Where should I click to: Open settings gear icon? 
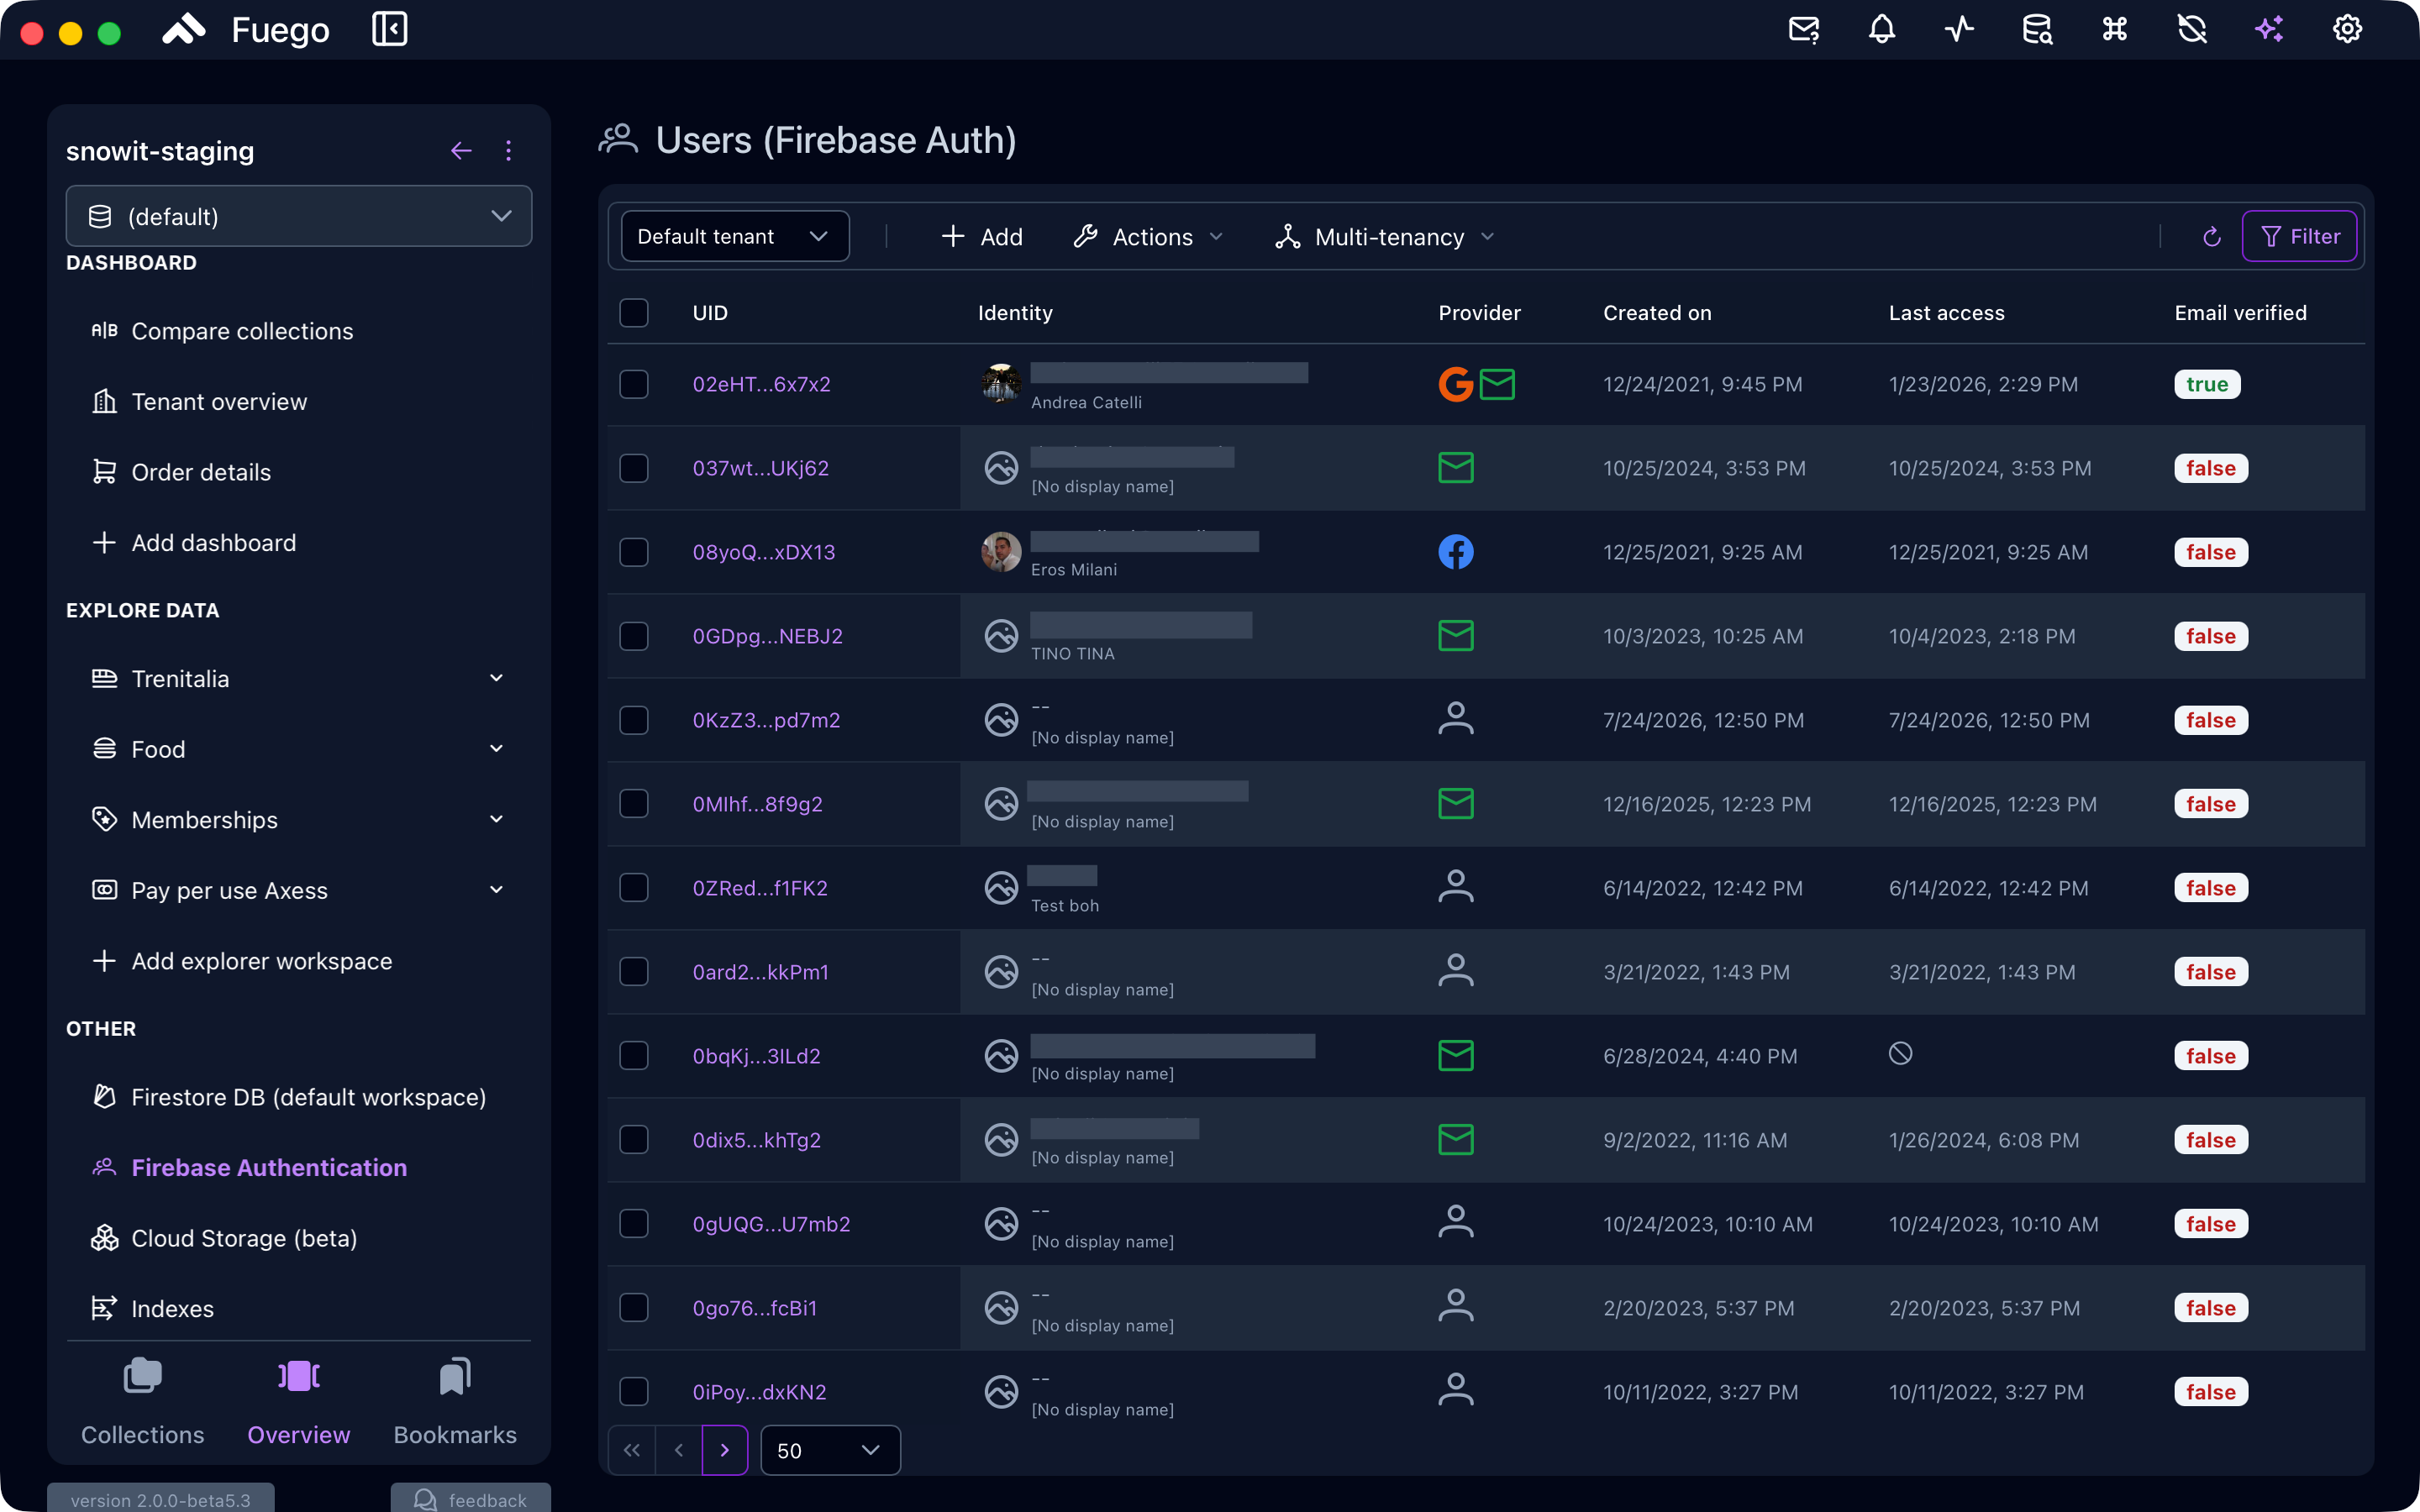2348,29
